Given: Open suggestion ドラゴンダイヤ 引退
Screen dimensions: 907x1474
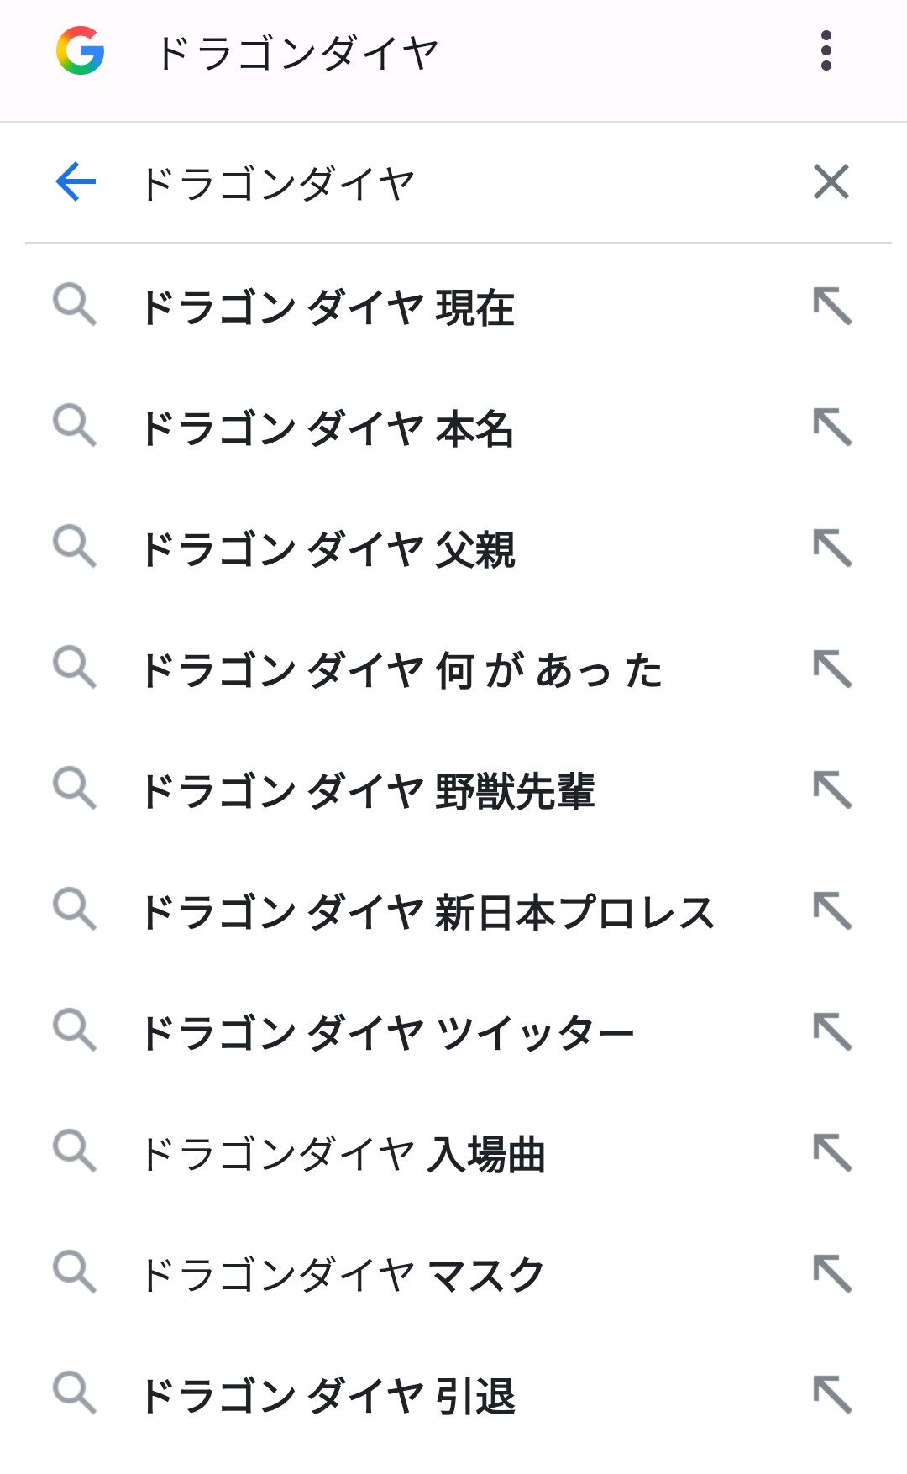Looking at the screenshot, I should coord(328,1396).
